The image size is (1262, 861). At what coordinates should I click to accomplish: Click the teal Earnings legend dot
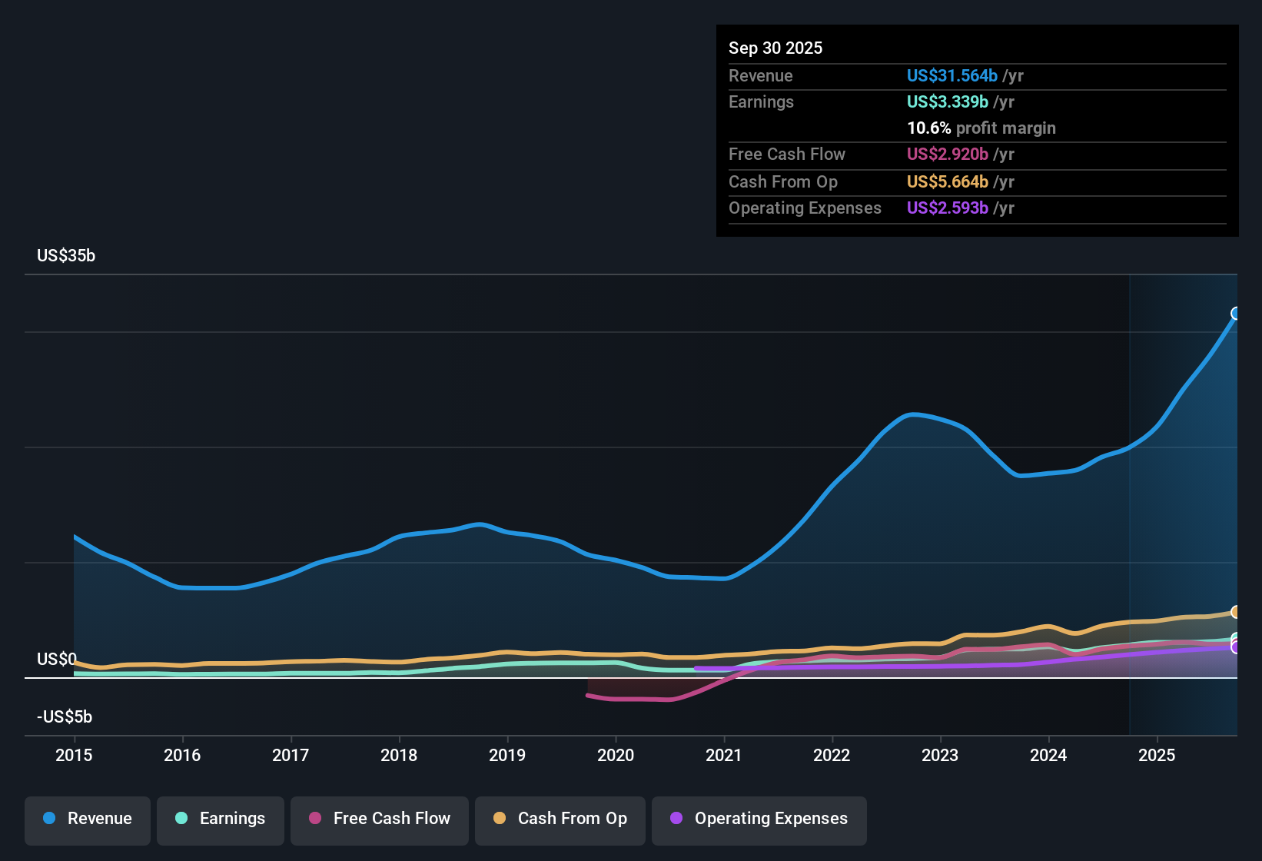[x=181, y=819]
